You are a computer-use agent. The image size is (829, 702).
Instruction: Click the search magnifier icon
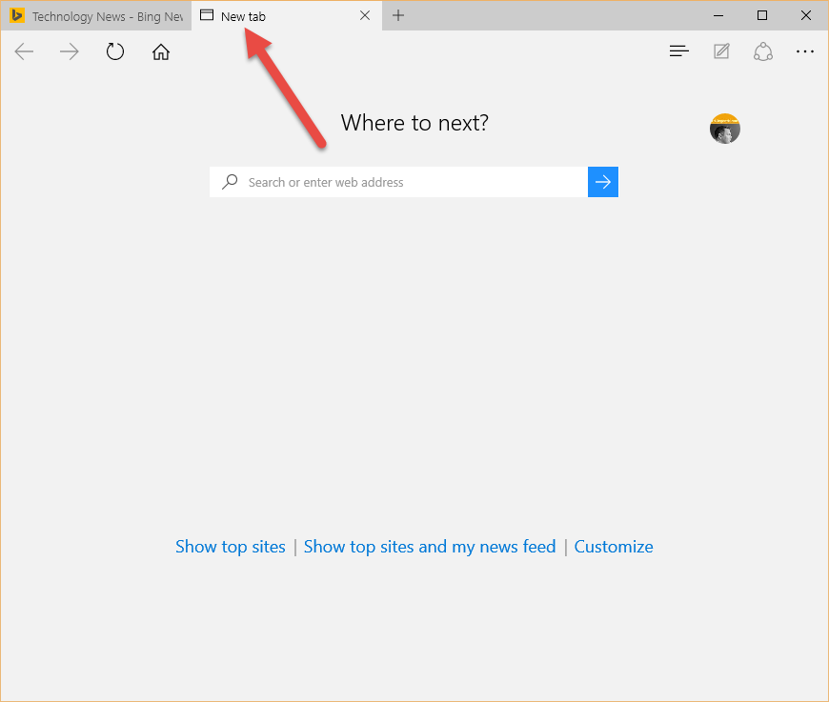click(230, 181)
